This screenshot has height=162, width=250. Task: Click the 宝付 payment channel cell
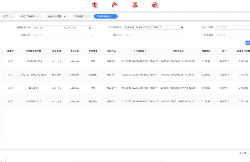[x=93, y=88]
